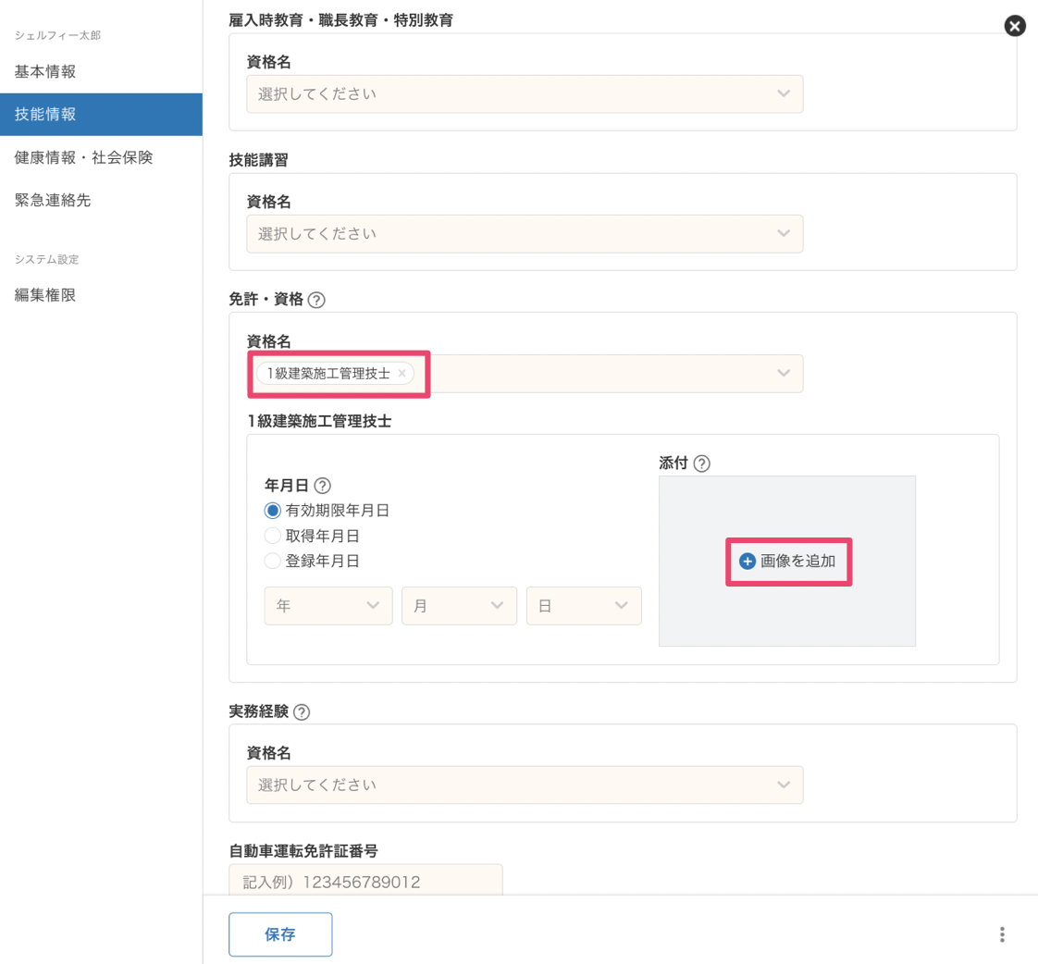
Task: Click the help icon next to 添付
Action: (x=701, y=463)
